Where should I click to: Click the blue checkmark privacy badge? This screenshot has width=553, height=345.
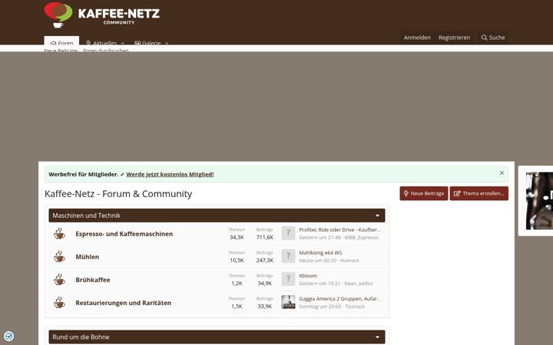pyautogui.click(x=8, y=337)
